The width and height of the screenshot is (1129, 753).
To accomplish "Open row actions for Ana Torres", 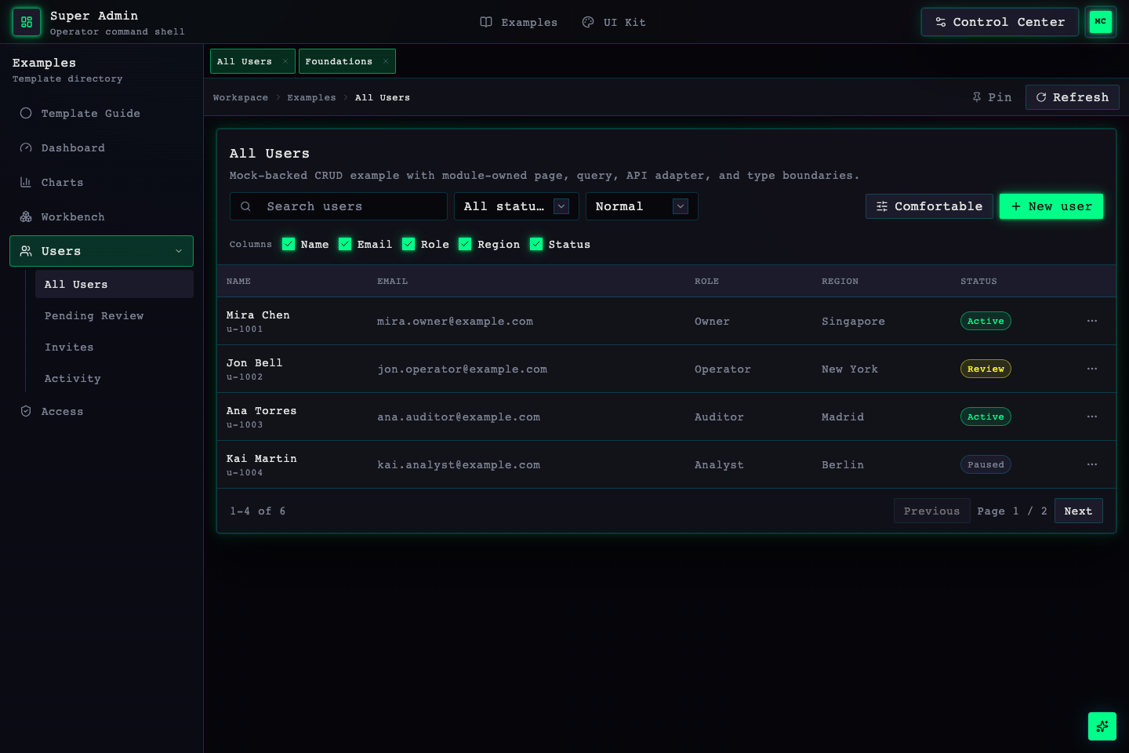I will 1092,417.
